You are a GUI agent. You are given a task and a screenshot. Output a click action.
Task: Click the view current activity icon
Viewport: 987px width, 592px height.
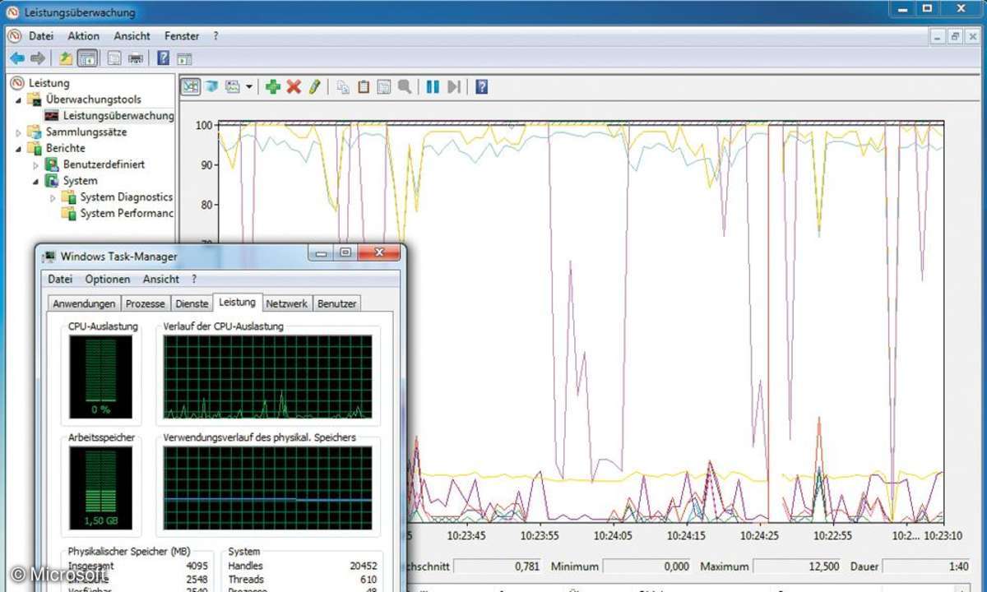[191, 86]
